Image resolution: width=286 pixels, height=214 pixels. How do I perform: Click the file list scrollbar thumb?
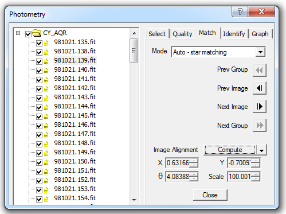(x=134, y=50)
